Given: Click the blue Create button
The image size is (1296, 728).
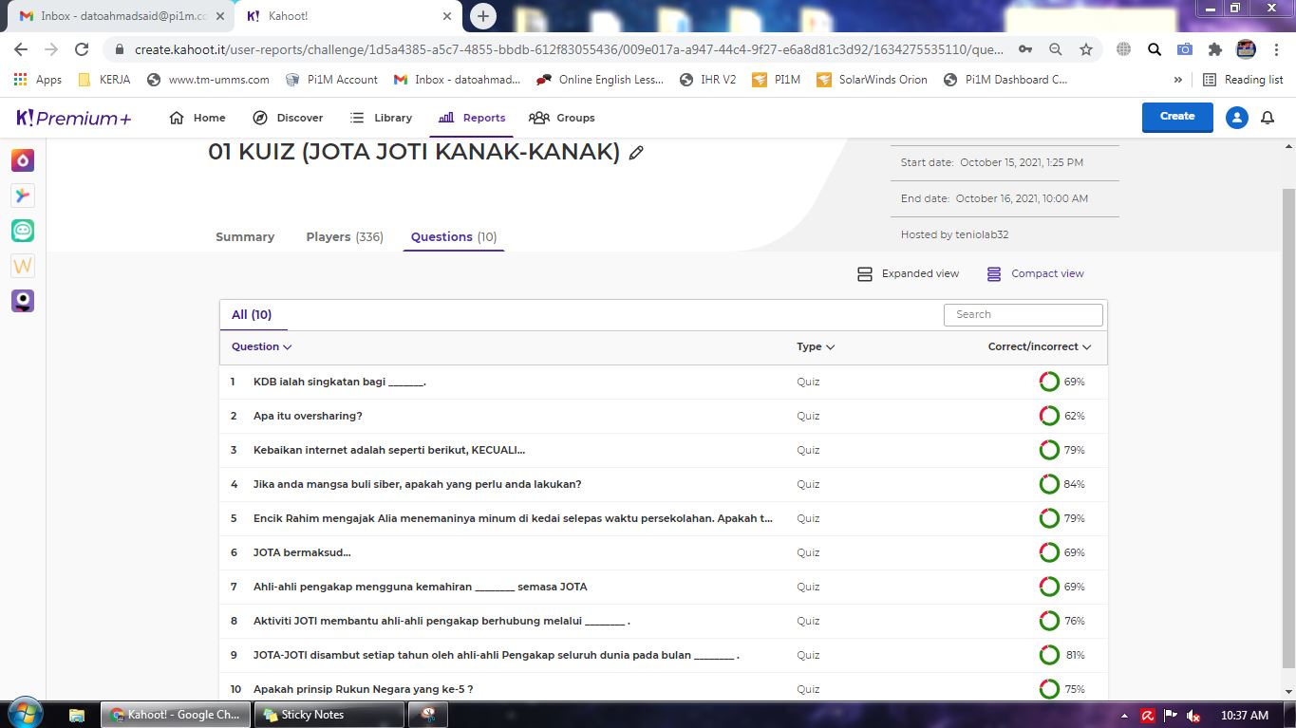Looking at the screenshot, I should pyautogui.click(x=1176, y=117).
